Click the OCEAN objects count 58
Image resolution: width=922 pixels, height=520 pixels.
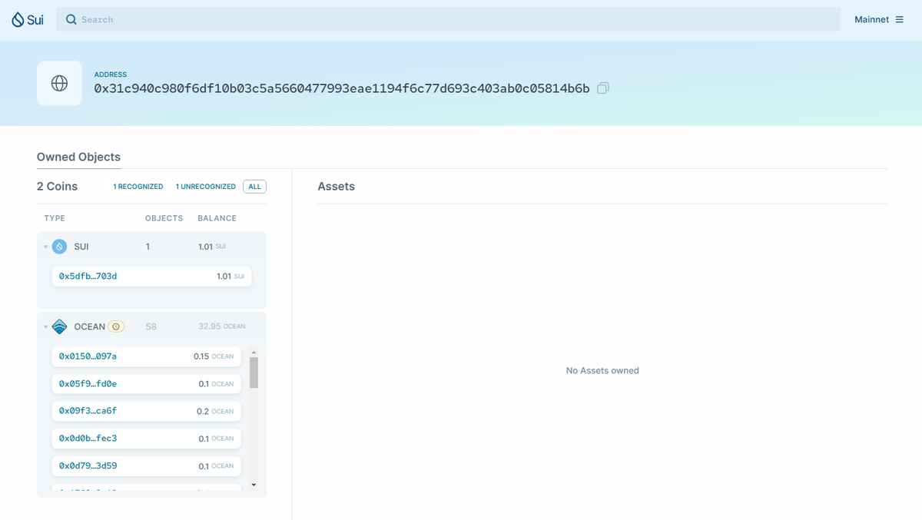(151, 326)
